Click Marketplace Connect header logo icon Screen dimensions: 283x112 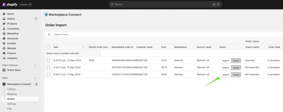46,15
